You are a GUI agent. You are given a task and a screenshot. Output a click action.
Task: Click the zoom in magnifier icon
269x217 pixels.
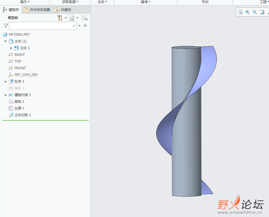coord(248,12)
